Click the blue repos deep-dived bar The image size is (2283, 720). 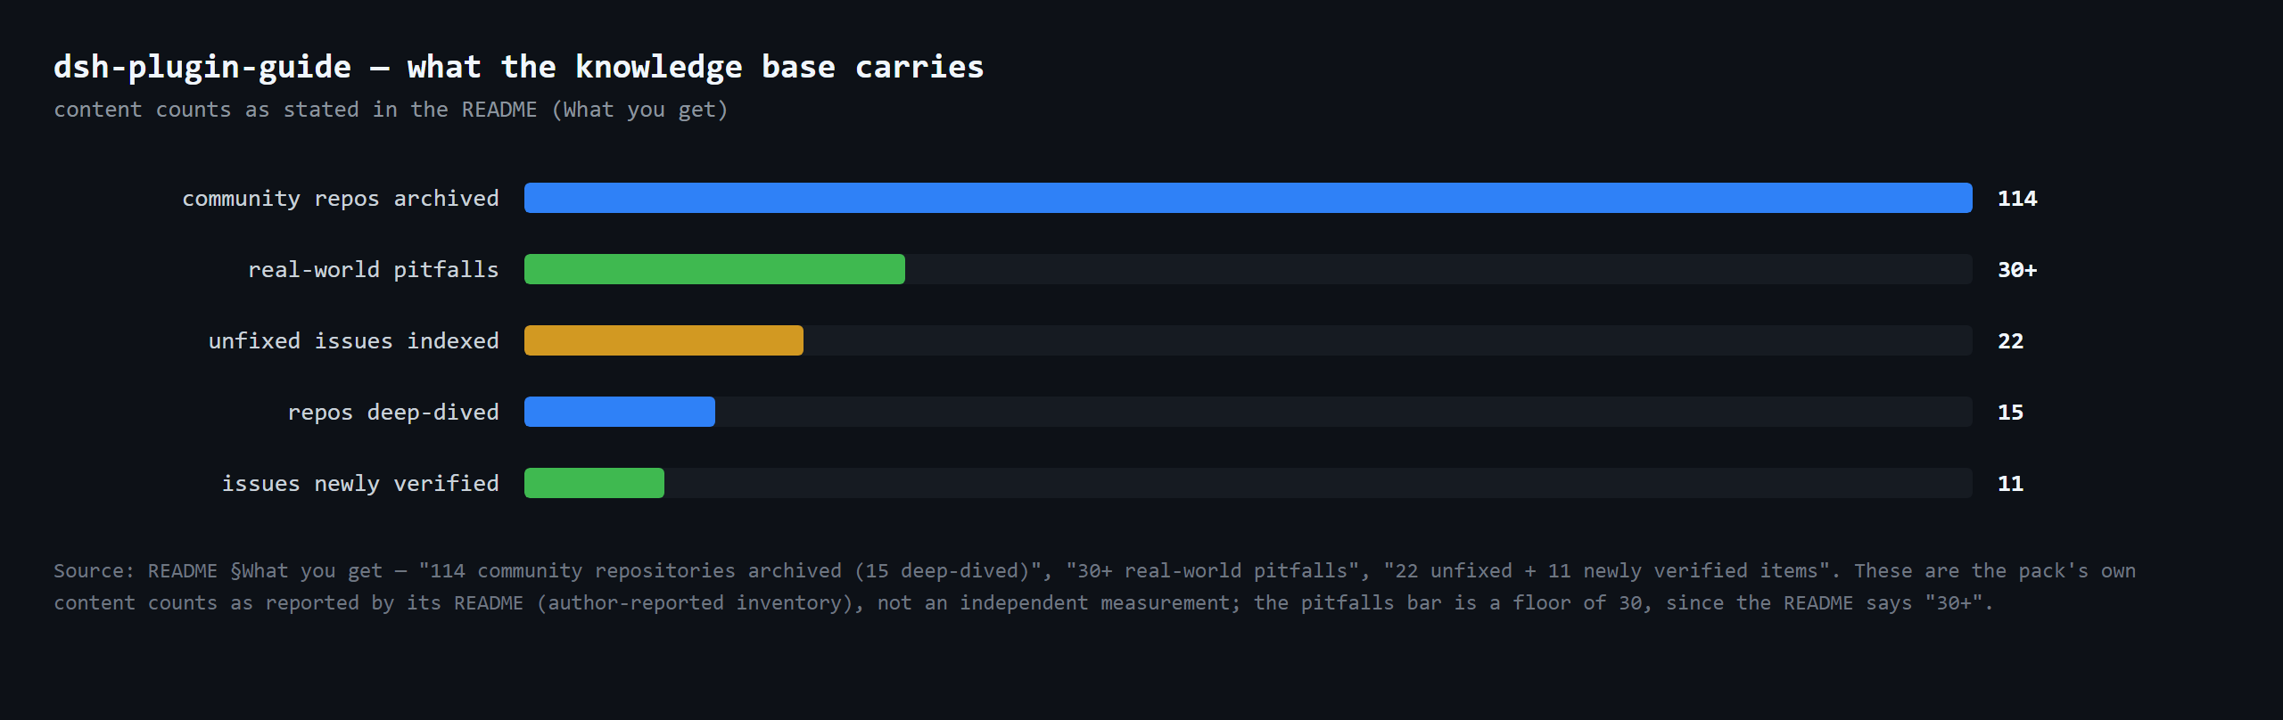click(x=620, y=412)
